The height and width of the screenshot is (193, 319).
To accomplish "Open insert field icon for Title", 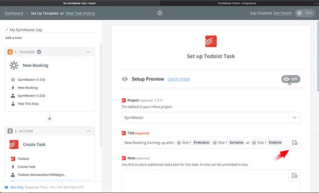I will pos(294,143).
